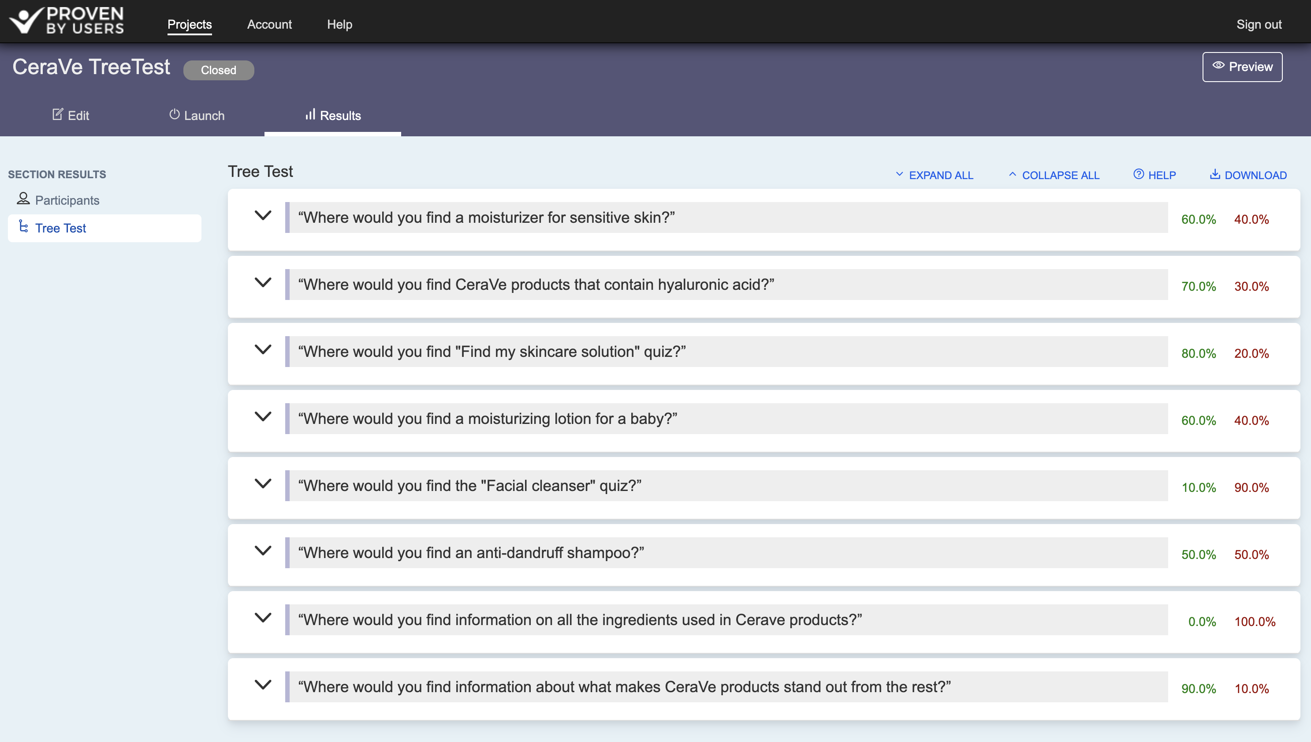
Task: Open the Account menu
Action: point(269,24)
